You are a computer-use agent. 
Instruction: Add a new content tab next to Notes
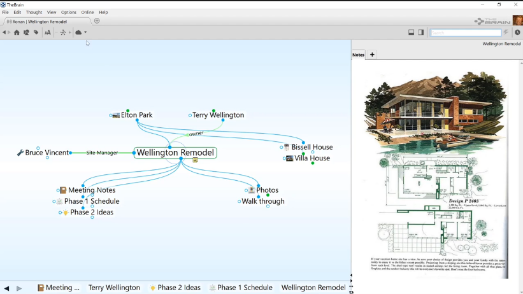[x=372, y=55]
